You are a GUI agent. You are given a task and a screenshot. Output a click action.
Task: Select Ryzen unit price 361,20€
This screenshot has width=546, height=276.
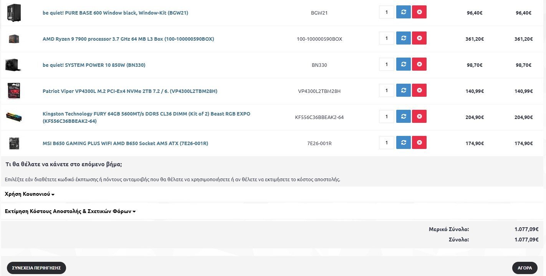475,39
